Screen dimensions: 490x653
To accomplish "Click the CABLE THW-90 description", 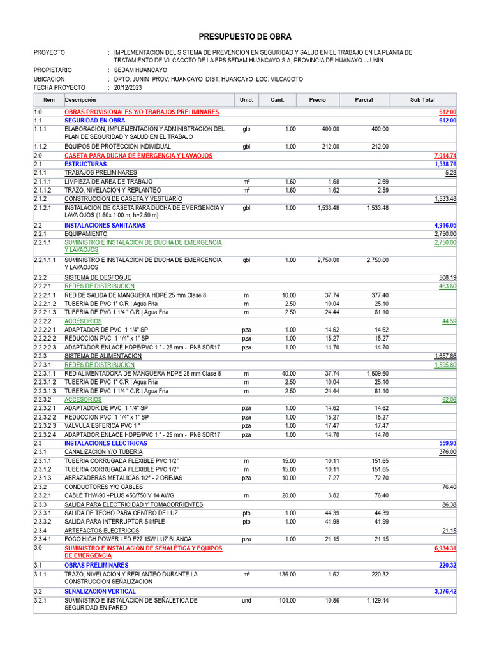I will pos(119,495).
